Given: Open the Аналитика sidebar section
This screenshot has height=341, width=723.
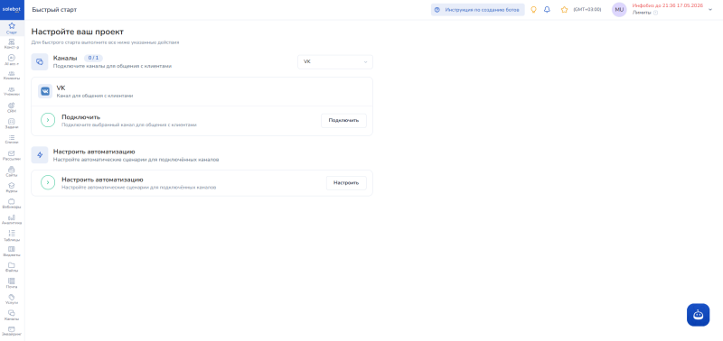Looking at the screenshot, I should (12, 219).
